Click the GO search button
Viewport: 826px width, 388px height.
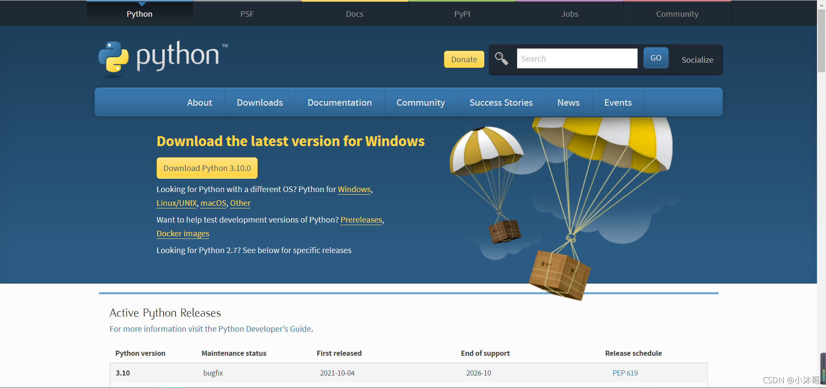[656, 58]
